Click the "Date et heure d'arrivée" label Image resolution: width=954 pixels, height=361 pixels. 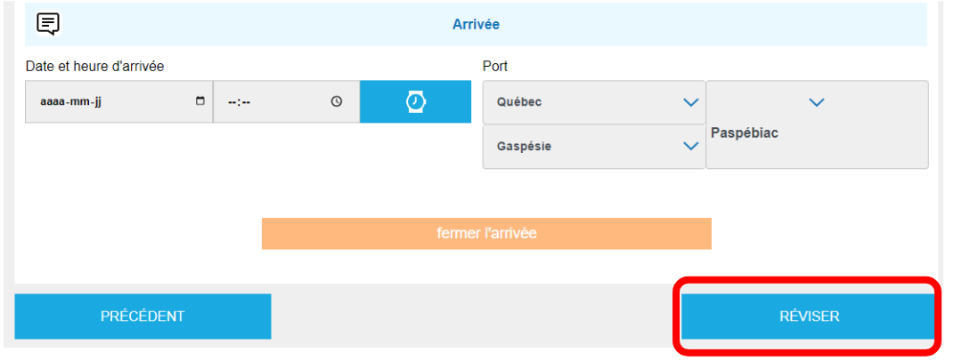click(x=94, y=66)
